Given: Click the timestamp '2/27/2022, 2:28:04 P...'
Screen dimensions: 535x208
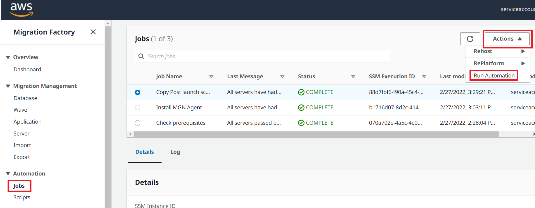Looking at the screenshot, I should click(x=467, y=123).
